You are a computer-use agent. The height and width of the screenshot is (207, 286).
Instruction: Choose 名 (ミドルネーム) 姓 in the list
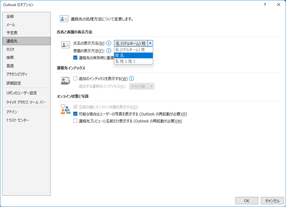(134, 49)
